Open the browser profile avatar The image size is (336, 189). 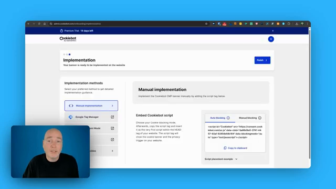tap(302, 24)
